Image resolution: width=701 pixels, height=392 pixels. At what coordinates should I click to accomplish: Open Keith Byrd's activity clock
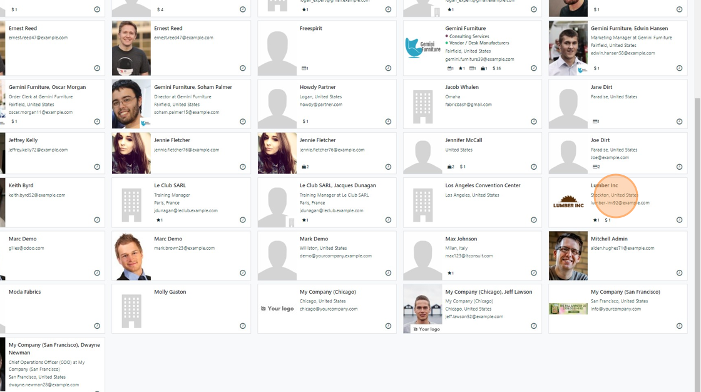coord(97,220)
